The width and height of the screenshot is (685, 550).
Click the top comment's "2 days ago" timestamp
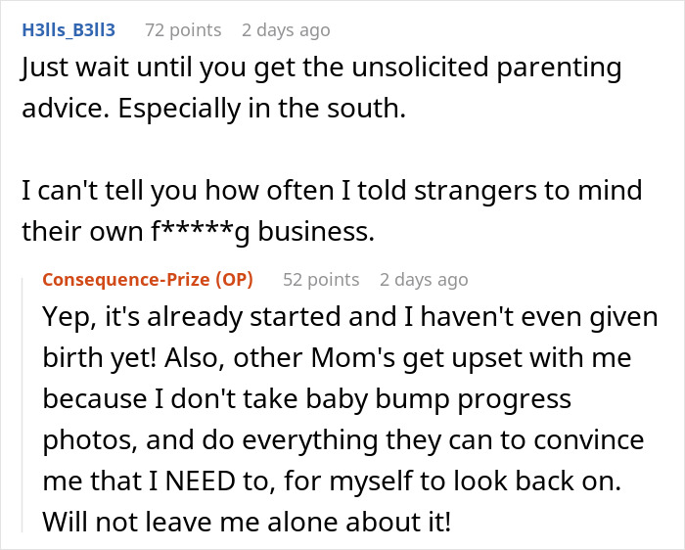286,29
